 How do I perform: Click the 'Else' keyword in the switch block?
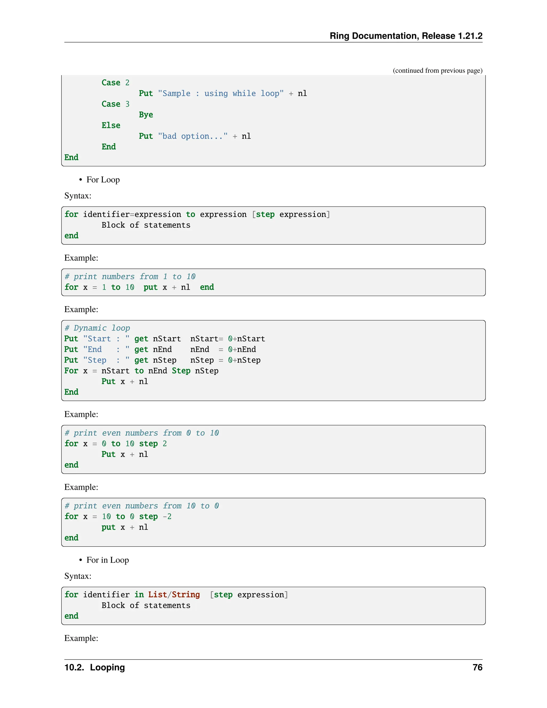pos(111,126)
